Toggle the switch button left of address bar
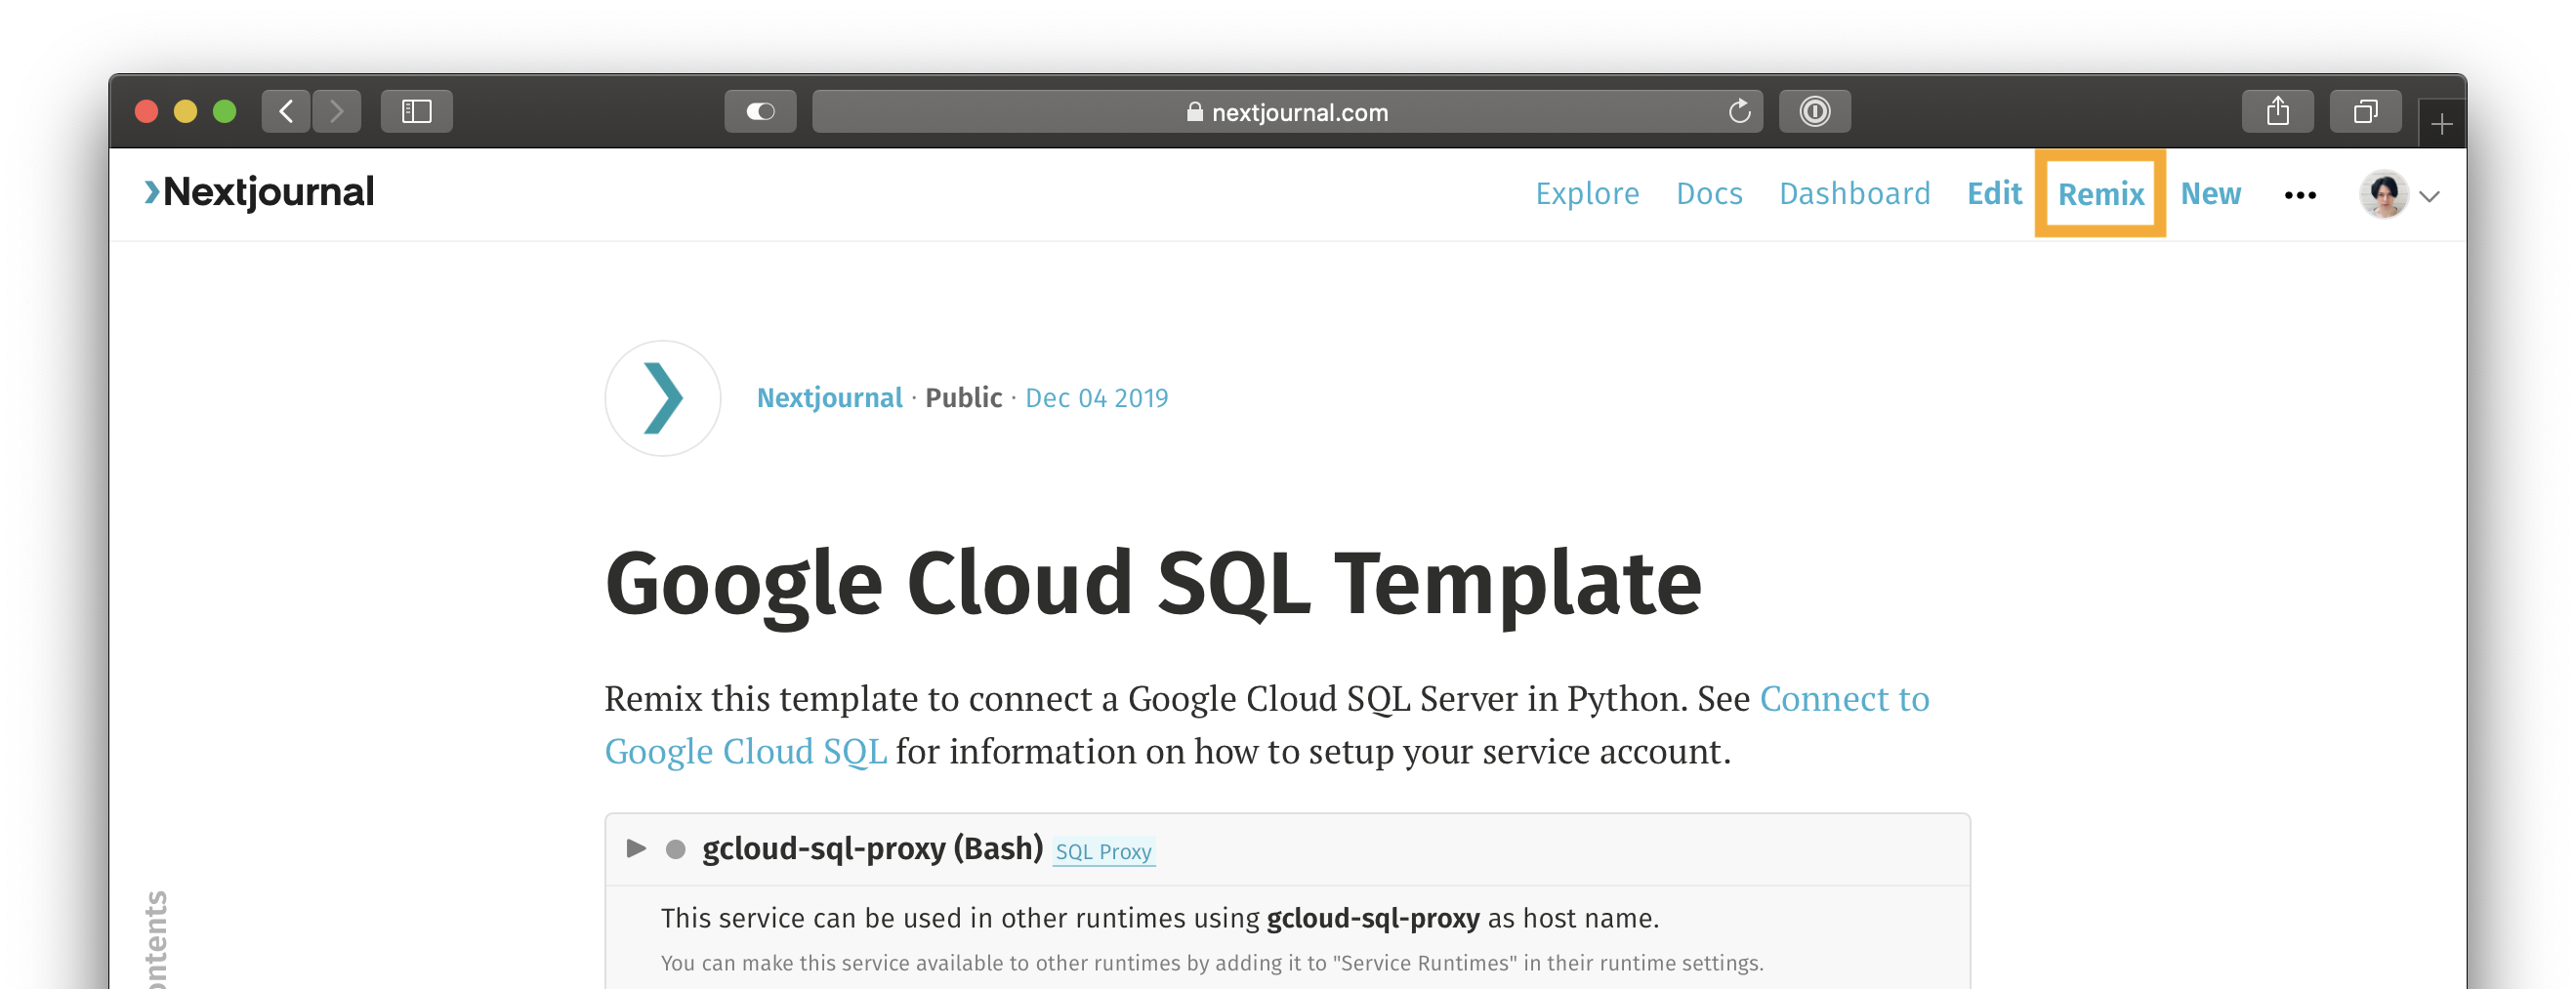This screenshot has height=989, width=2576. pyautogui.click(x=760, y=111)
